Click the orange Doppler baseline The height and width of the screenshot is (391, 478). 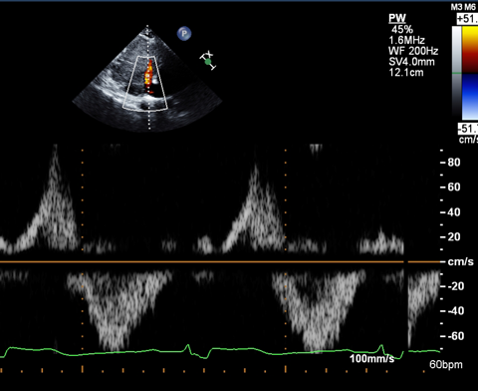tap(220, 262)
